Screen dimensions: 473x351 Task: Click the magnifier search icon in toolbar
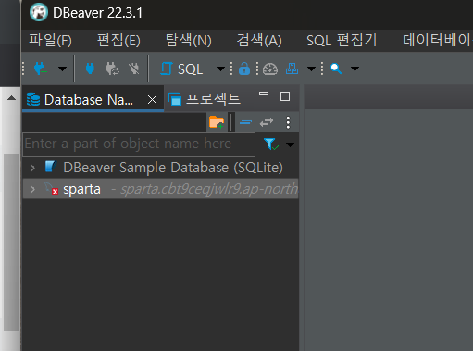336,69
